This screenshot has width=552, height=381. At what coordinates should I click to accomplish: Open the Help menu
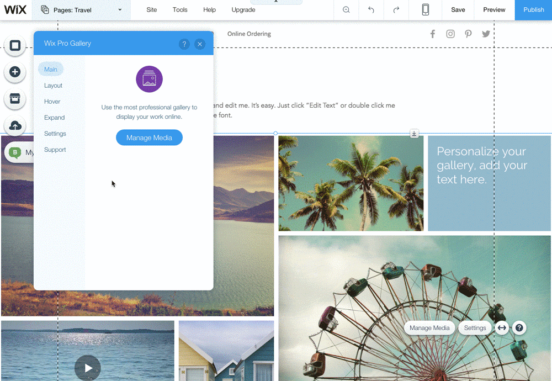209,10
